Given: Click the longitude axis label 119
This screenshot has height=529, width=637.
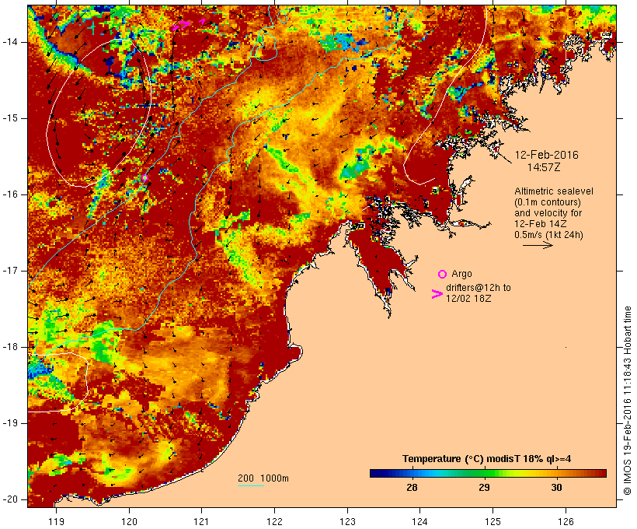Looking at the screenshot, I should [x=56, y=522].
